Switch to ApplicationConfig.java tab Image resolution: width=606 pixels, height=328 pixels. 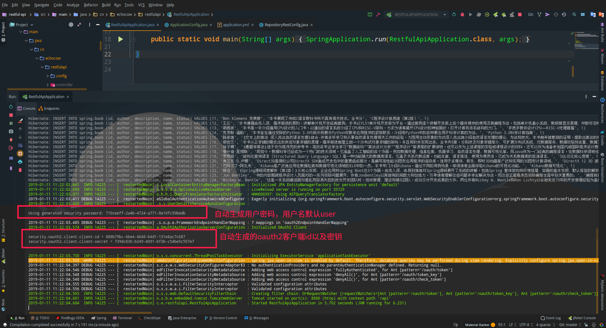coord(188,25)
